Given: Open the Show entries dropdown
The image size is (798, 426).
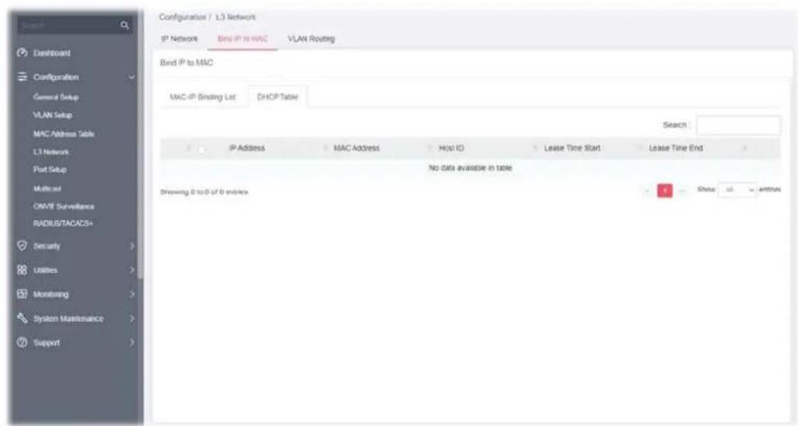Looking at the screenshot, I should tap(737, 190).
